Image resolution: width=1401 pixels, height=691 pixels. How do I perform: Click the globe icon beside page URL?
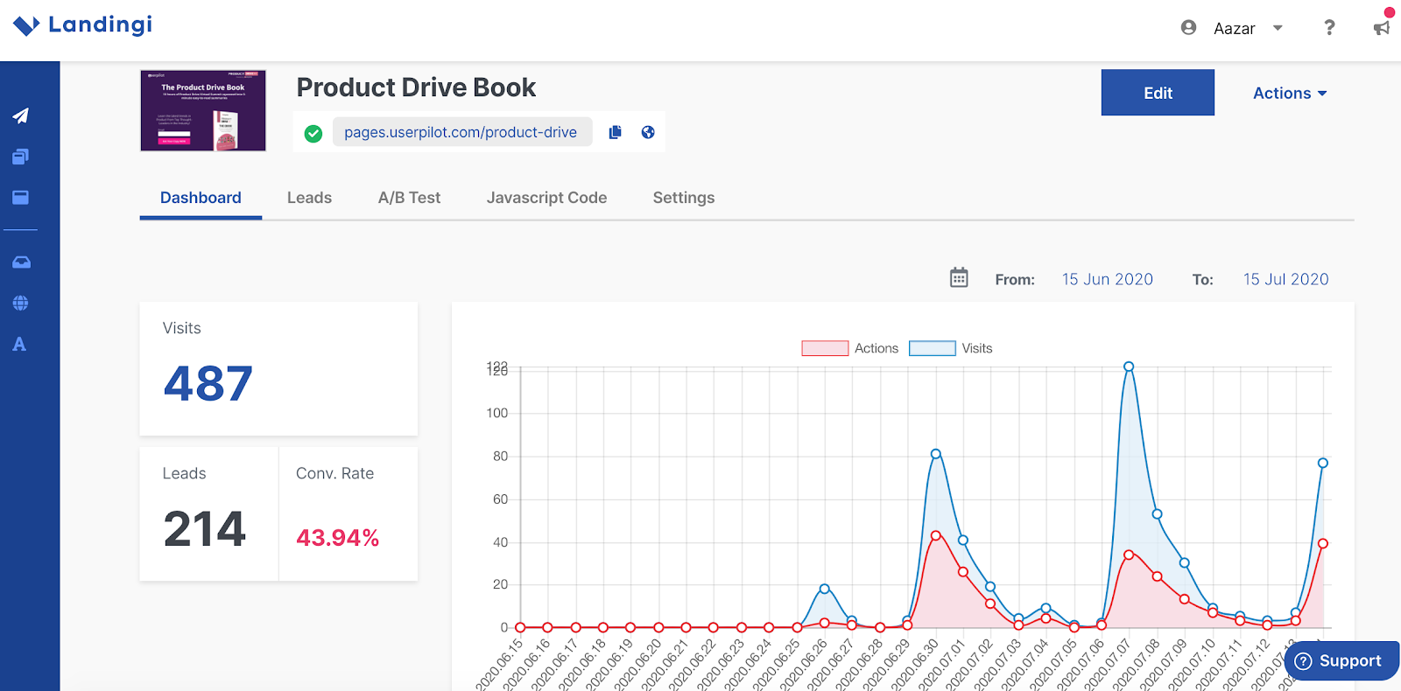[648, 132]
